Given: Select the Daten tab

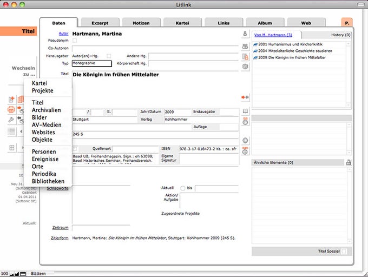Looking at the screenshot, I should click(x=58, y=23).
